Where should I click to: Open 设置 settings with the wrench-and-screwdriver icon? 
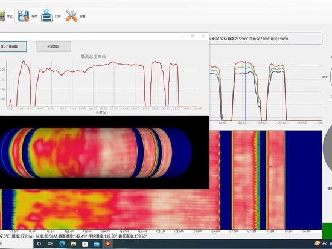tap(72, 16)
